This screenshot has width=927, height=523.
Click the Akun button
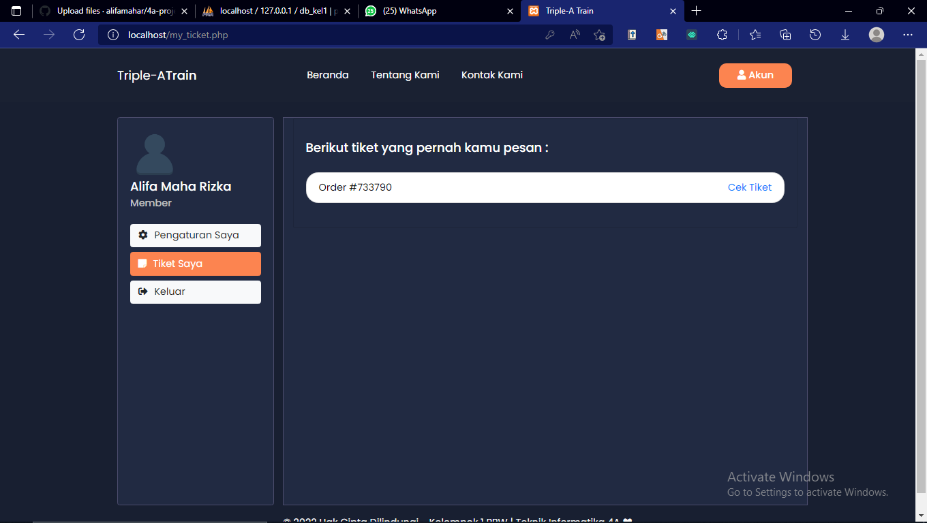pos(755,75)
